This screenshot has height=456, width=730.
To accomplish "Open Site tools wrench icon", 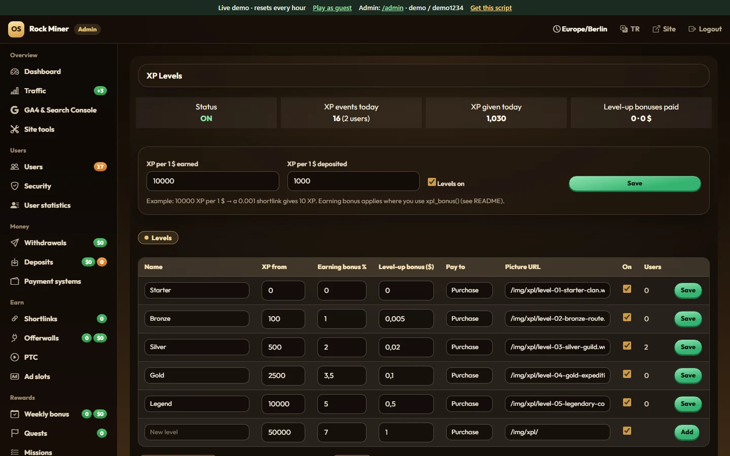I will coord(15,129).
